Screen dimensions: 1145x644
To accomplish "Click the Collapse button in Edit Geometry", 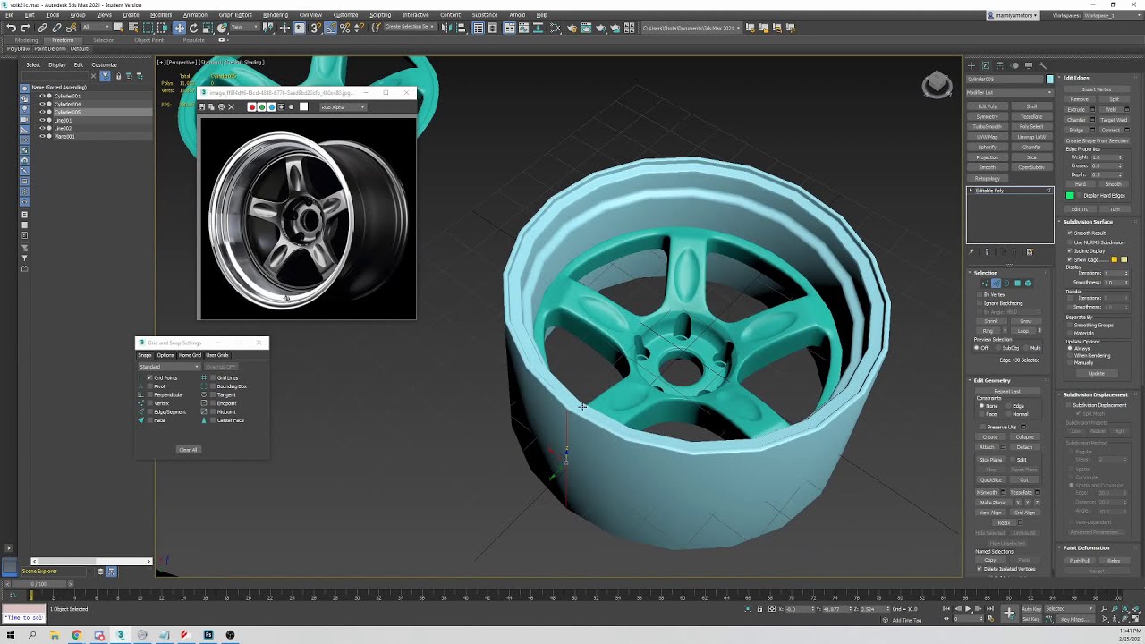I will (x=1024, y=436).
